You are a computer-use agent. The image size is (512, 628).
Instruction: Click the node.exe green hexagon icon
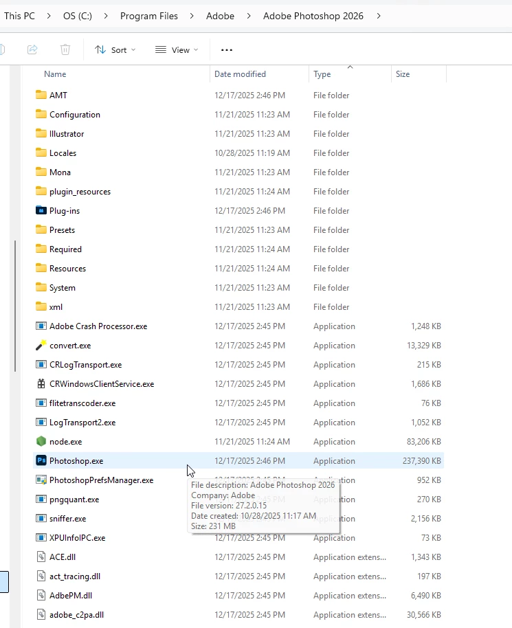click(41, 441)
